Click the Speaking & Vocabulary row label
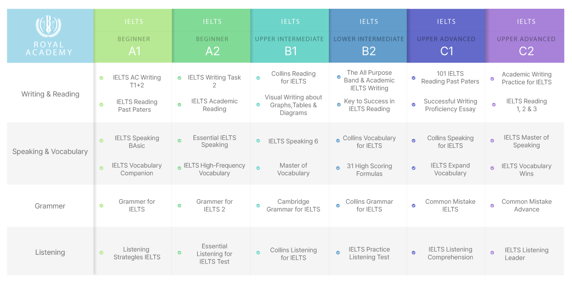This screenshot has height=293, width=572. [50, 152]
